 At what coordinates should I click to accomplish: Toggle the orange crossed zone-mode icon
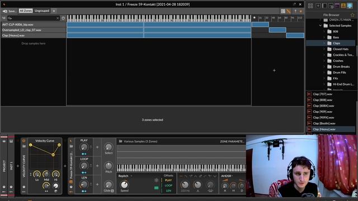point(289,11)
